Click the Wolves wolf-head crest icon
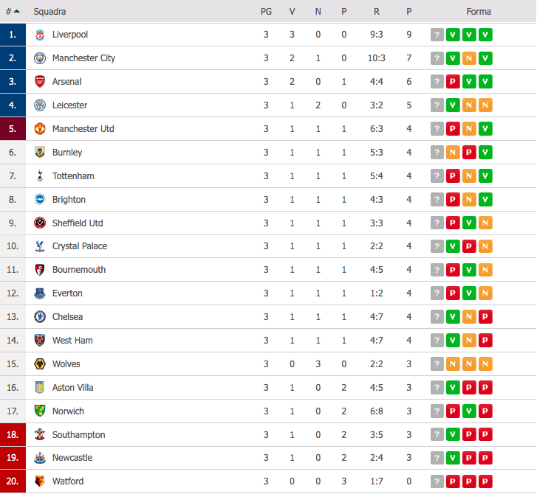Screen dimensions: 537x494 coord(40,363)
